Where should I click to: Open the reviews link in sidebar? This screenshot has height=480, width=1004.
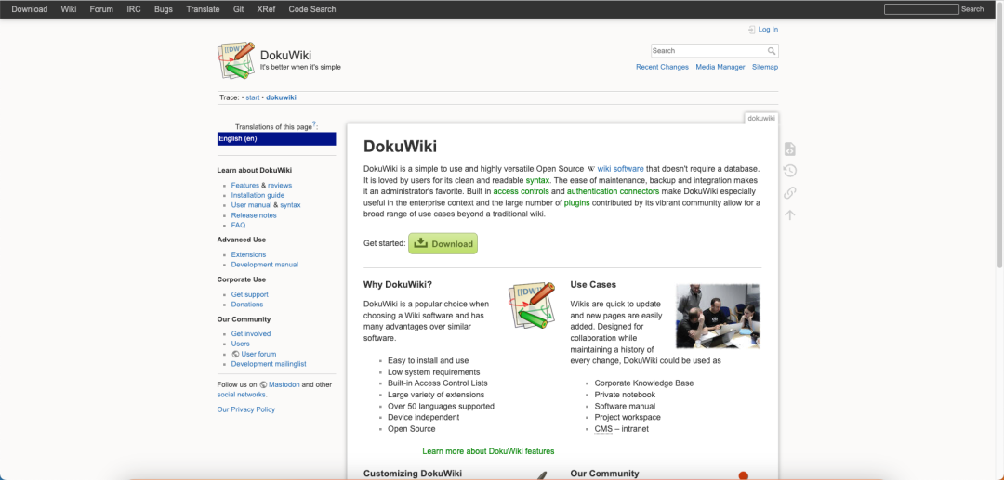280,186
